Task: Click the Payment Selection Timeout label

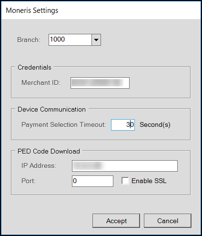Action: tap(64, 124)
